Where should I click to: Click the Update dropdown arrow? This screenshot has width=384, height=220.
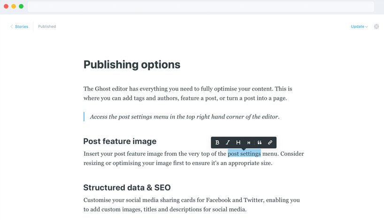coord(367,27)
